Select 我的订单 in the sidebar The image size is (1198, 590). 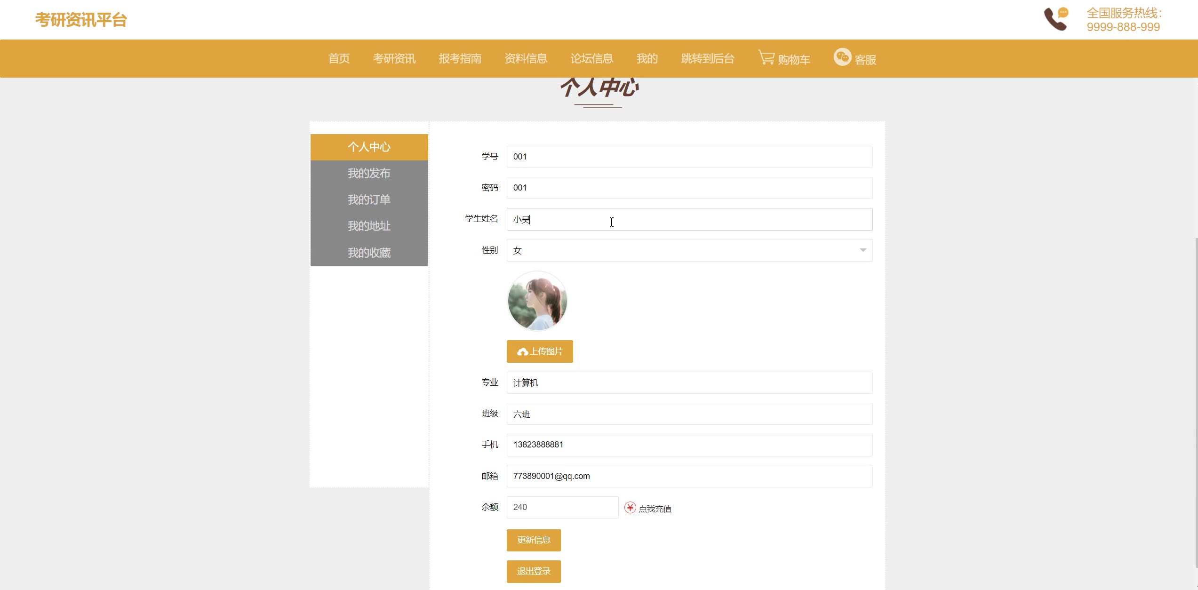[369, 199]
